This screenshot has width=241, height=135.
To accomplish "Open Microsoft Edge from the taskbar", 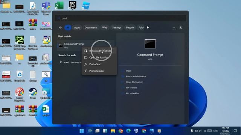I will [128, 131].
